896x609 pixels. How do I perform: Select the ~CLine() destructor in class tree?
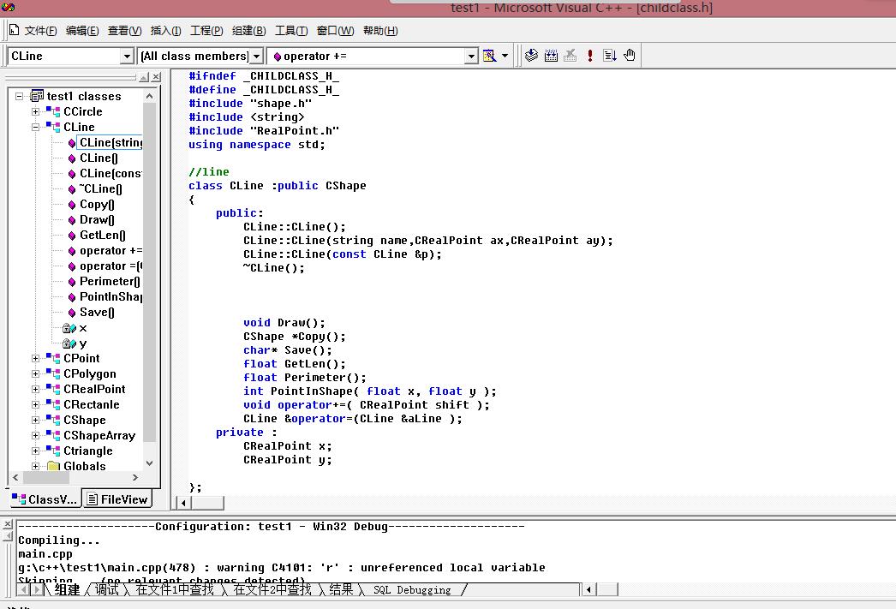click(100, 188)
